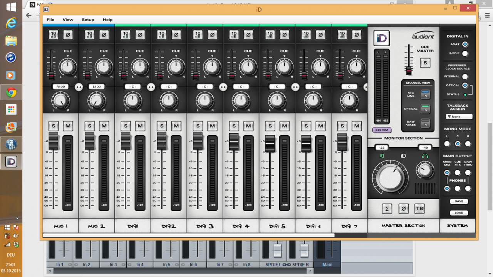Activate the TB talkback button
493x277 pixels.
click(x=419, y=208)
